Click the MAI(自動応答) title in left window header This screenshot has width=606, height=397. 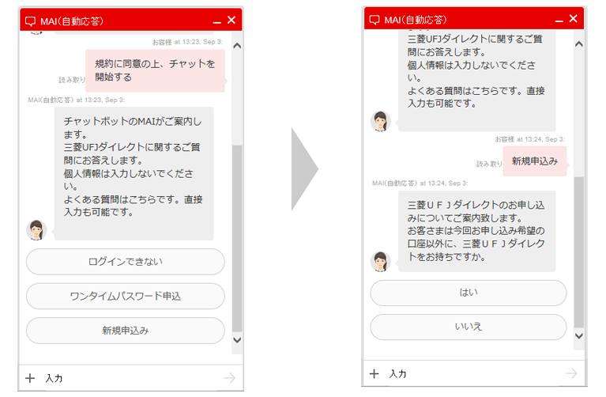[72, 21]
